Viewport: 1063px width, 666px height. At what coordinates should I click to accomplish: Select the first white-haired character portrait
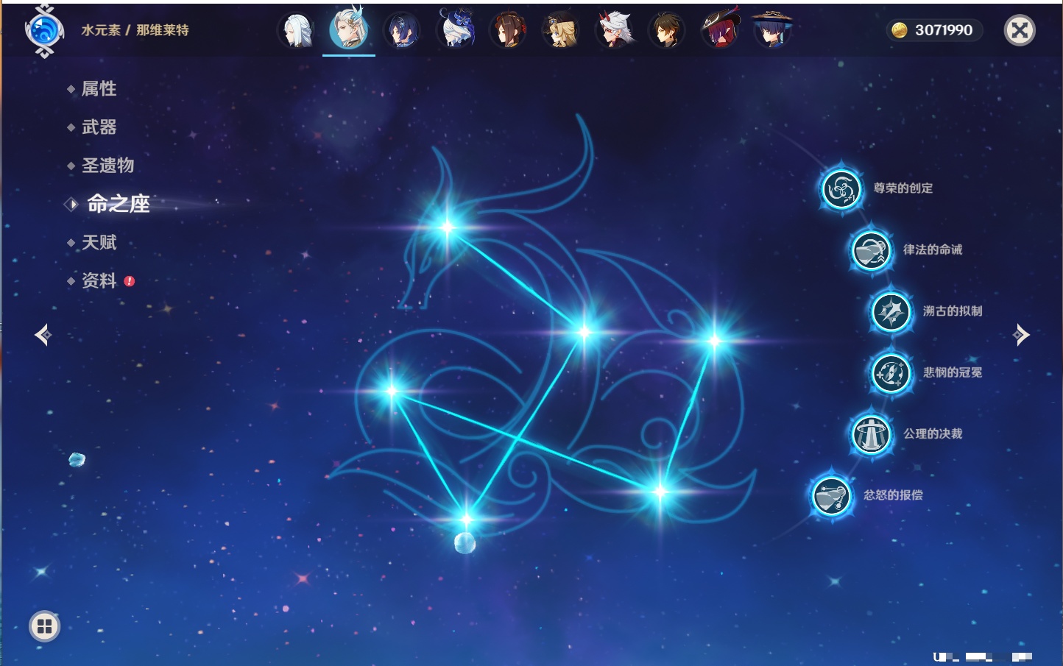pos(296,31)
